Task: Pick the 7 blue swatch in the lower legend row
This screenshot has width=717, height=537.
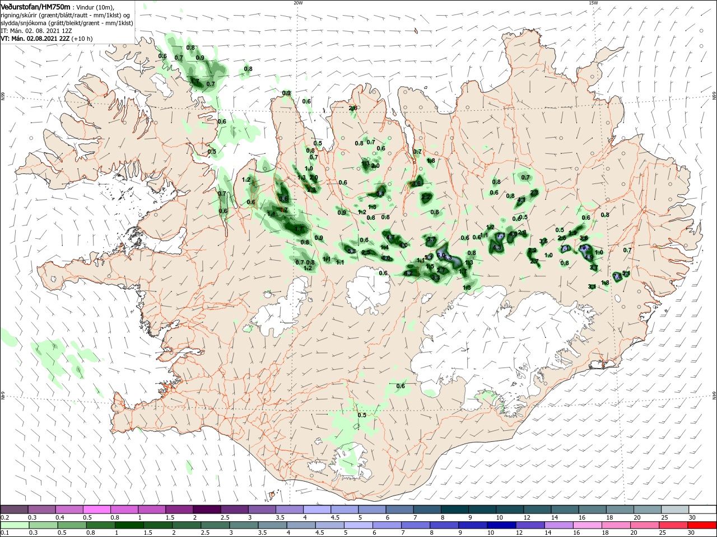Action: 415,525
